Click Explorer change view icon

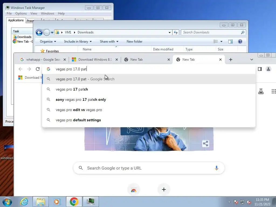click(x=216, y=42)
